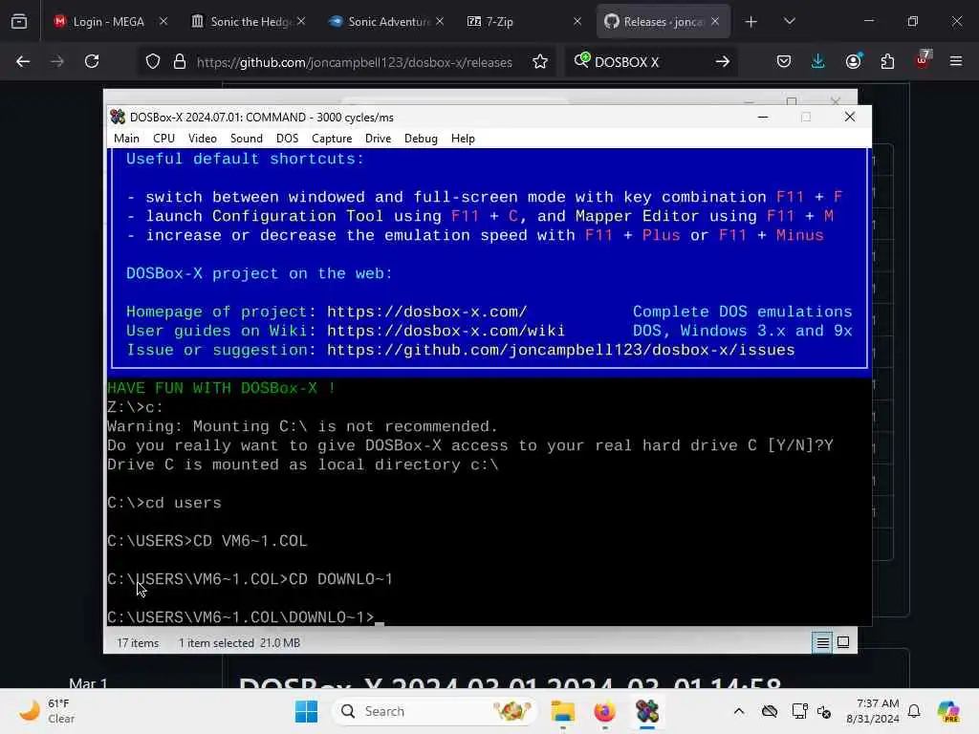Open the Firefox hamburger application menu
979x734 pixels.
(x=956, y=61)
